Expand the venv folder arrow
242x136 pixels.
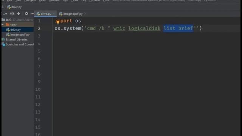pyautogui.click(x=3, y=25)
